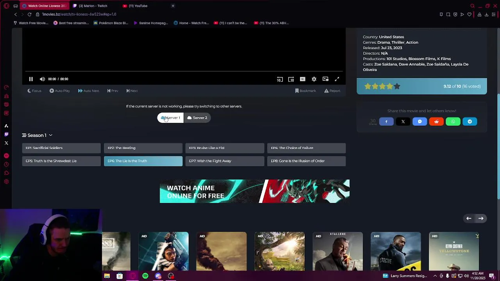
Task: Go back in browser history
Action: coord(16,14)
